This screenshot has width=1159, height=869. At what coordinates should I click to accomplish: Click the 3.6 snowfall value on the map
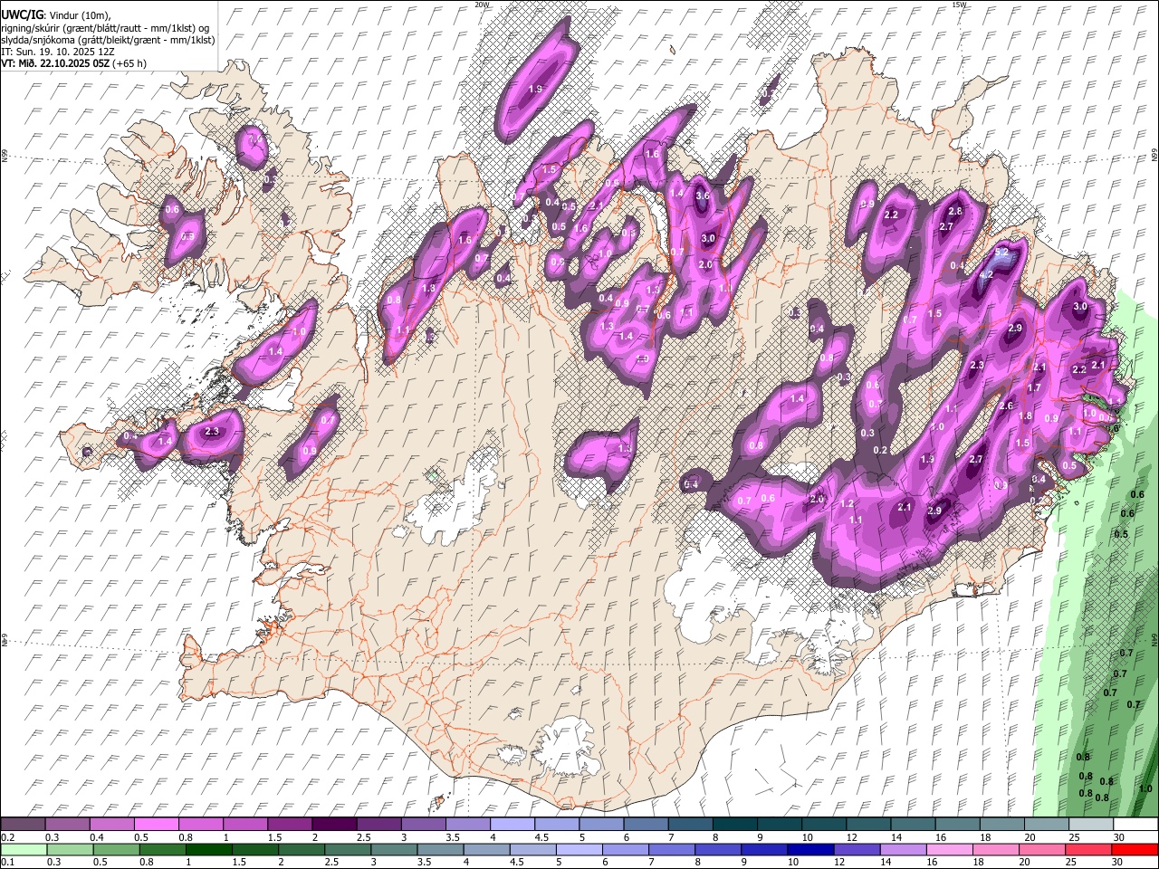[703, 196]
